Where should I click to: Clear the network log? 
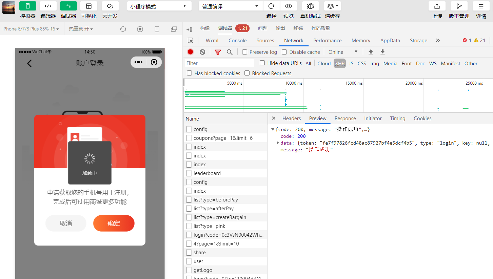click(202, 52)
